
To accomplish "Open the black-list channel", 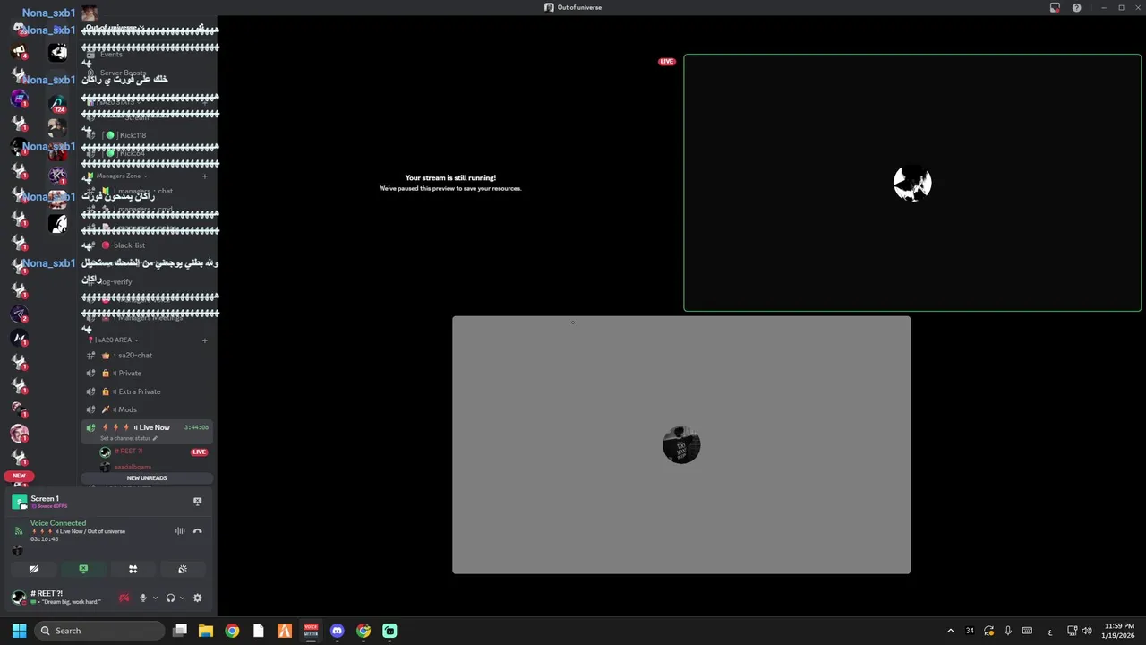I will coord(148,245).
